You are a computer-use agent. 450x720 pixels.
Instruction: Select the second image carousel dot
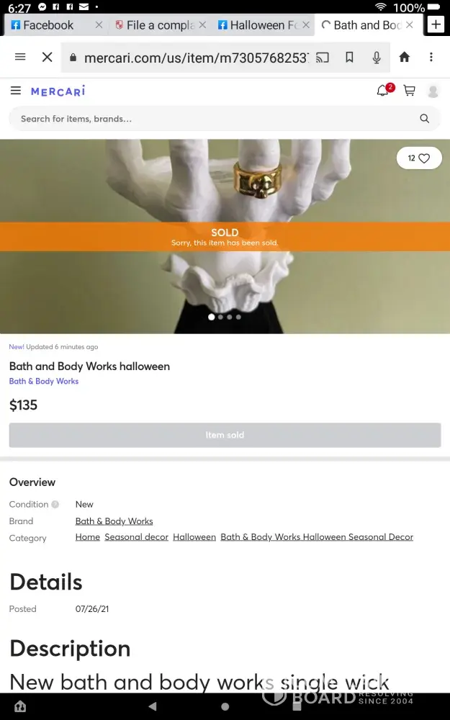(221, 317)
